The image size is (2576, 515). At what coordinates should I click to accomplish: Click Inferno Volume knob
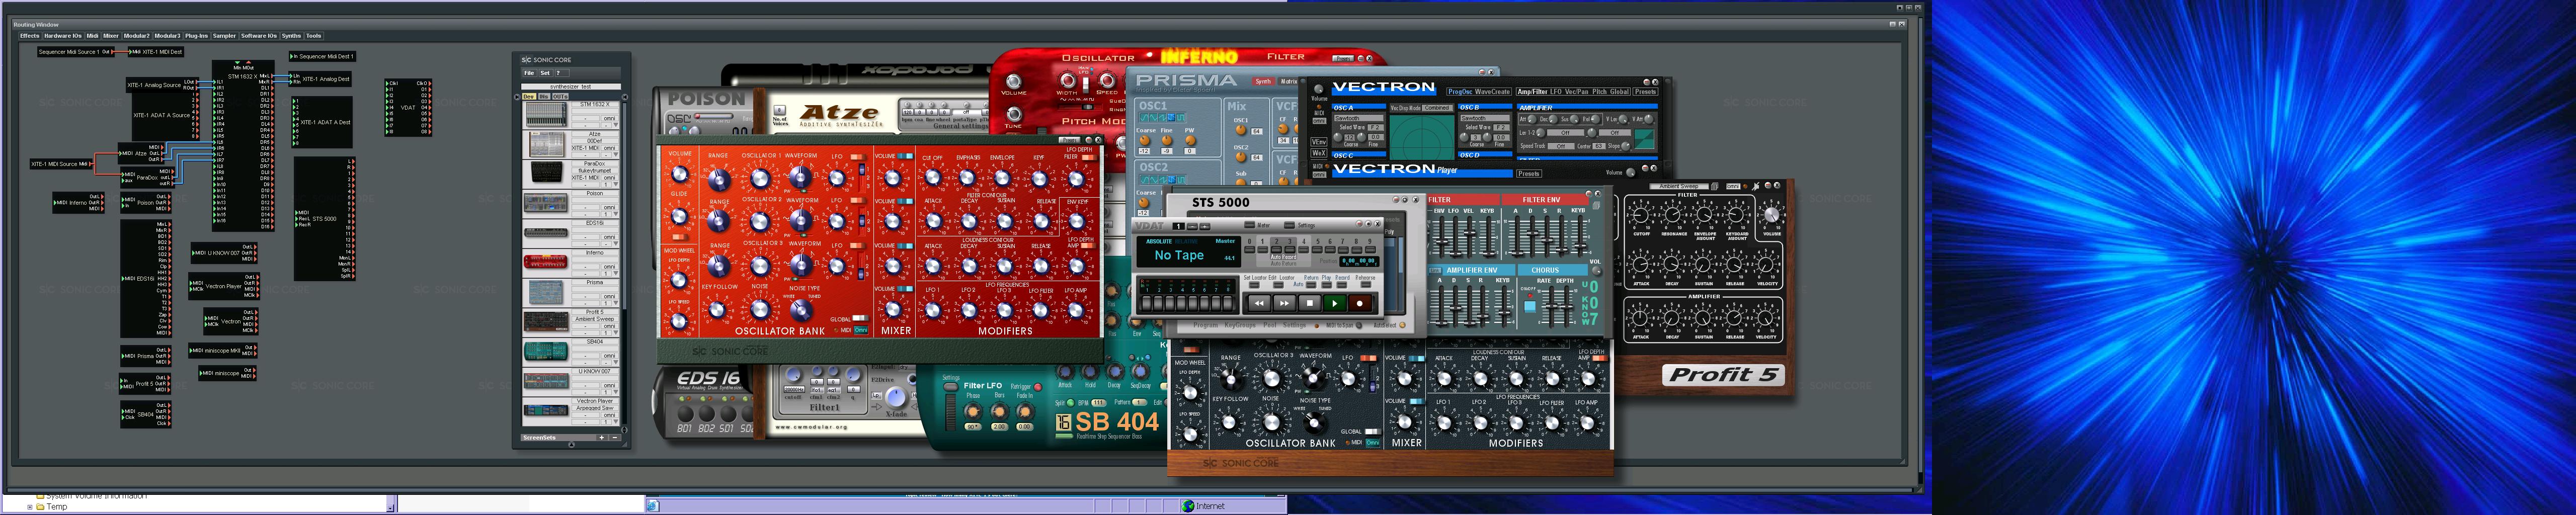[1014, 82]
